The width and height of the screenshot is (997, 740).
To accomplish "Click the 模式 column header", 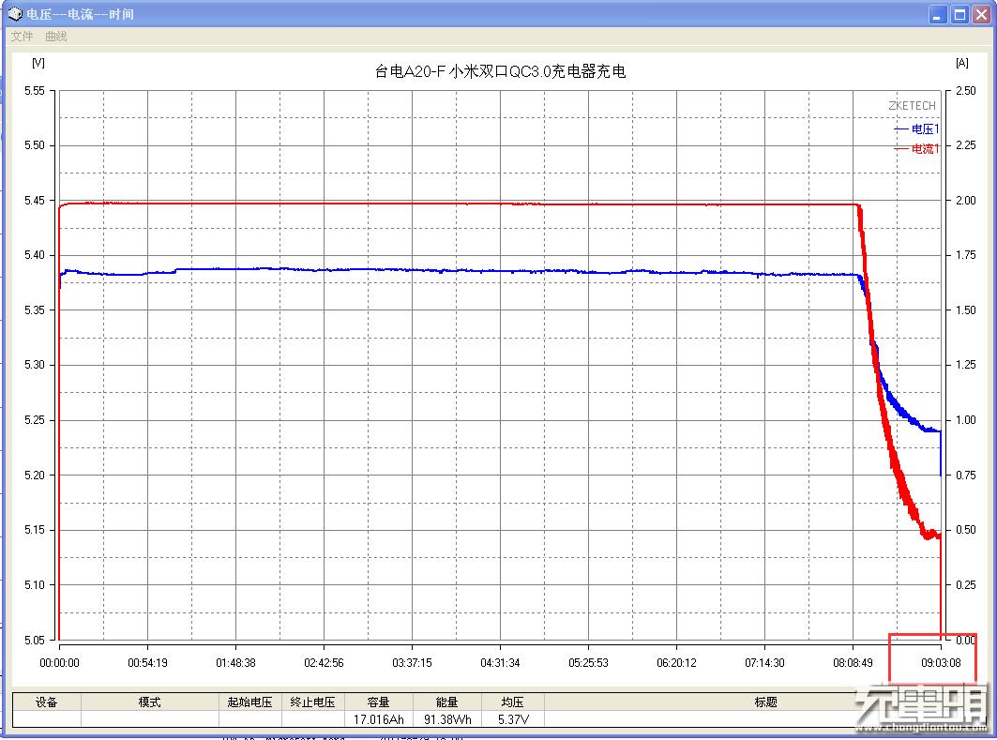I will click(150, 702).
